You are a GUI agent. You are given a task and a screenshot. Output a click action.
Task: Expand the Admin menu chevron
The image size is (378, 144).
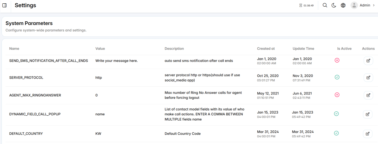click(x=374, y=5)
